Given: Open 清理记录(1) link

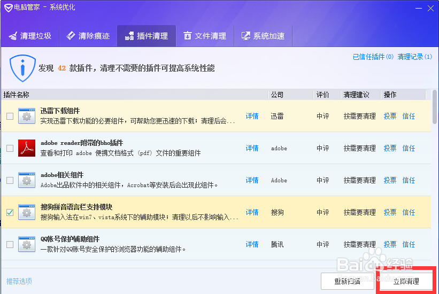Looking at the screenshot, I should click(x=414, y=57).
